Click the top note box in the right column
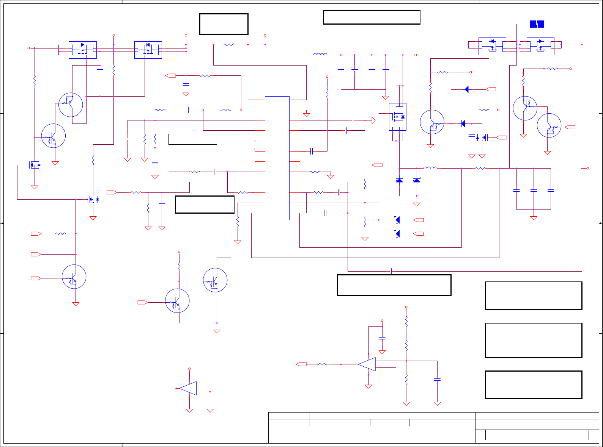603x447 pixels. [534, 295]
